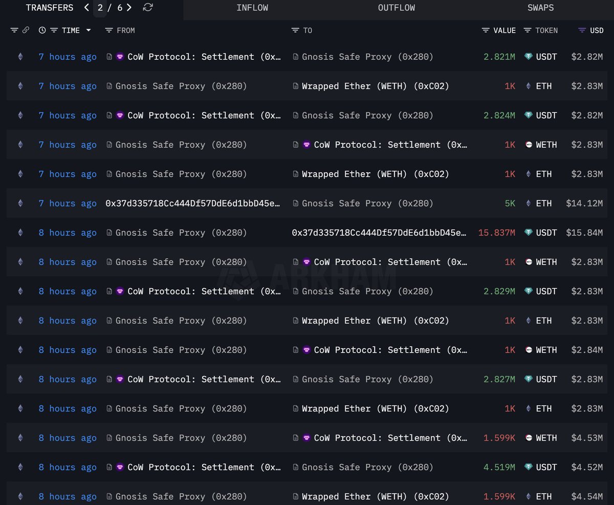Open the filter icon beside FROM

coord(108,31)
